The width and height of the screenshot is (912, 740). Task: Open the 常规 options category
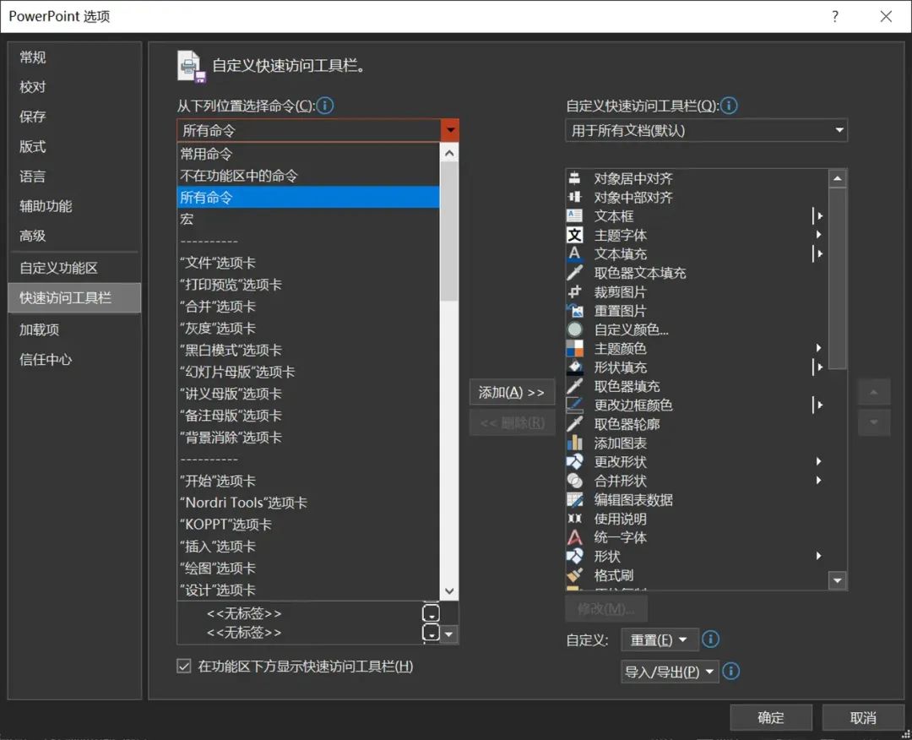click(74, 57)
